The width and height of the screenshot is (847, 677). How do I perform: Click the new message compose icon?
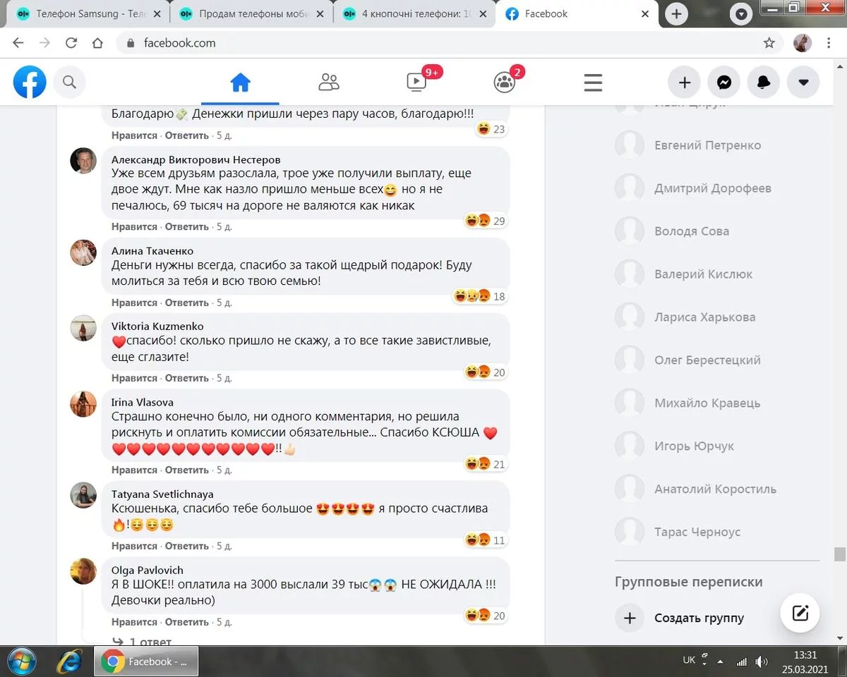tap(800, 612)
